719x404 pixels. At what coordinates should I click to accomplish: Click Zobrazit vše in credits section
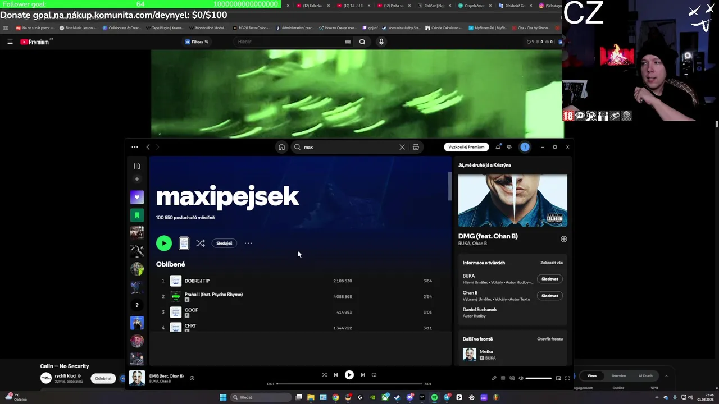click(x=552, y=263)
